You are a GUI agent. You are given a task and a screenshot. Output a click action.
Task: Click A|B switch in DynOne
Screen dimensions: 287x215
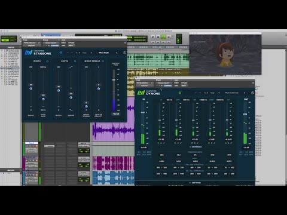tap(206, 93)
